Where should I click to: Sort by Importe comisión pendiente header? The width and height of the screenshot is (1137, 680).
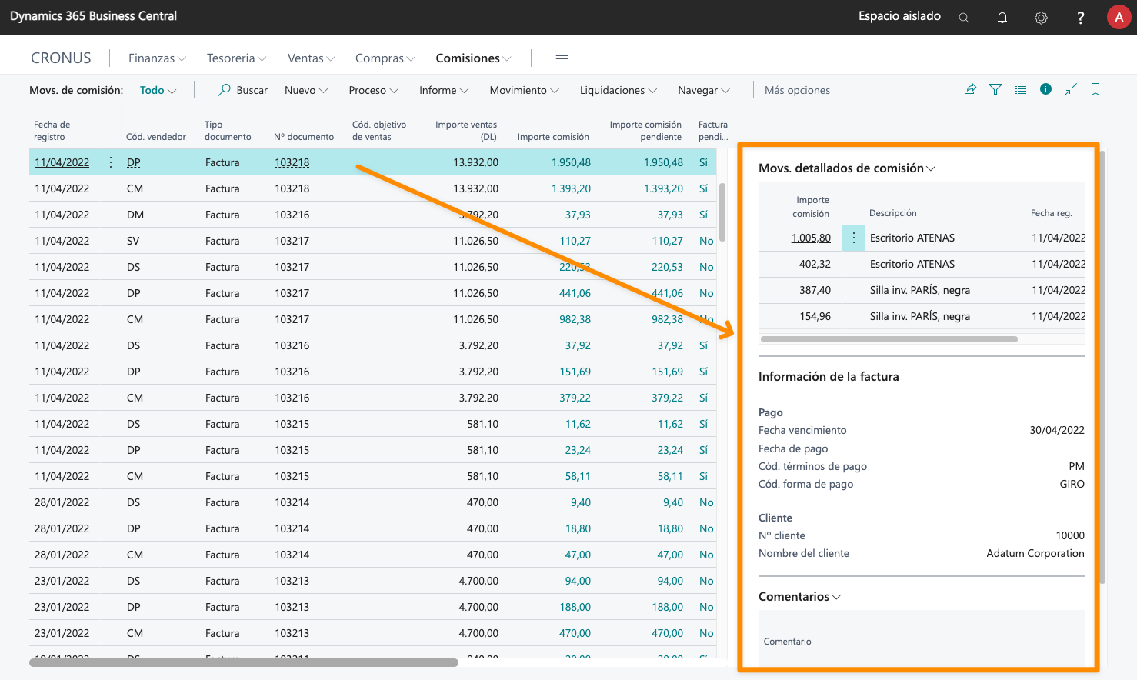click(645, 130)
